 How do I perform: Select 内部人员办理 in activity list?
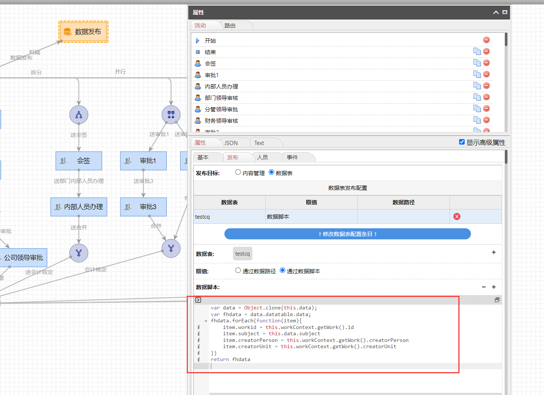[221, 86]
